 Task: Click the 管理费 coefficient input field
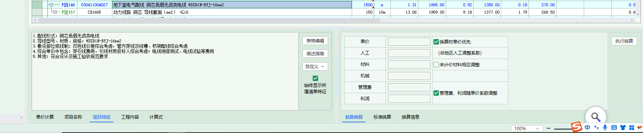(x=409, y=87)
